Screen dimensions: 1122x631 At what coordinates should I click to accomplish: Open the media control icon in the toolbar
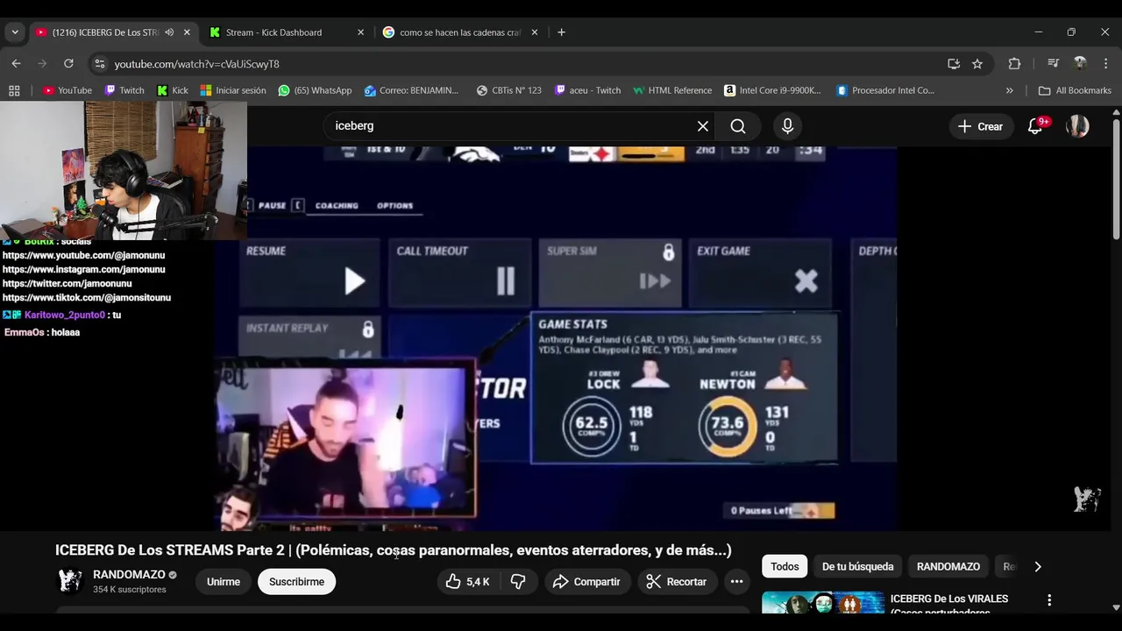(1054, 64)
